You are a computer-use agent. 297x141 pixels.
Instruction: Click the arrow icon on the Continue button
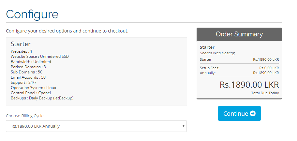coord(253,113)
